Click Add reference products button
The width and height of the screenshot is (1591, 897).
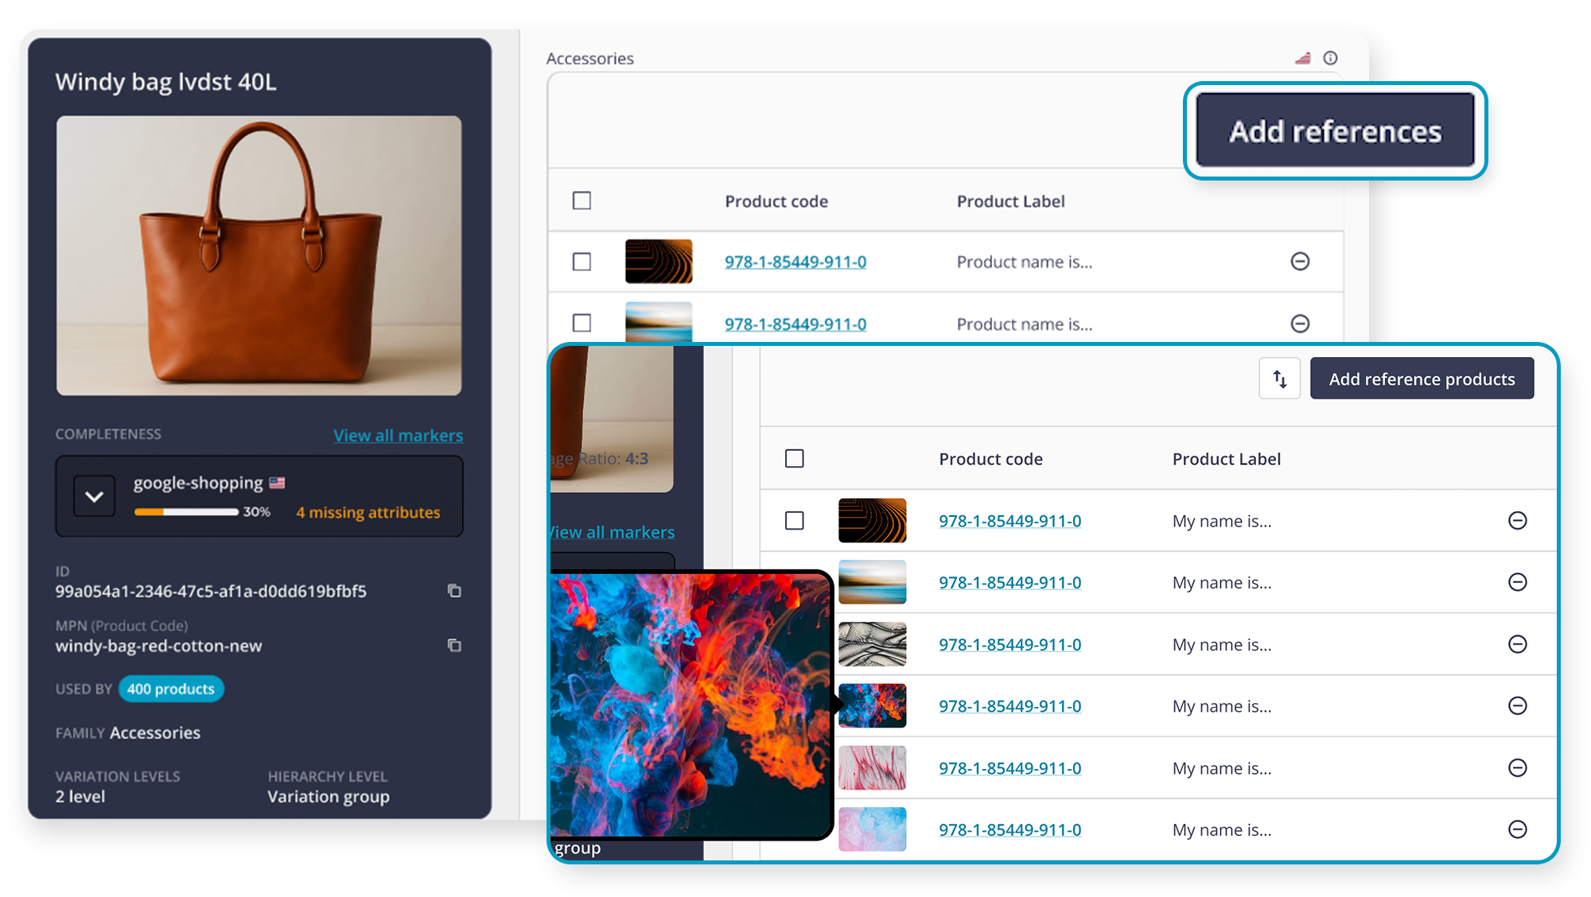coord(1422,379)
